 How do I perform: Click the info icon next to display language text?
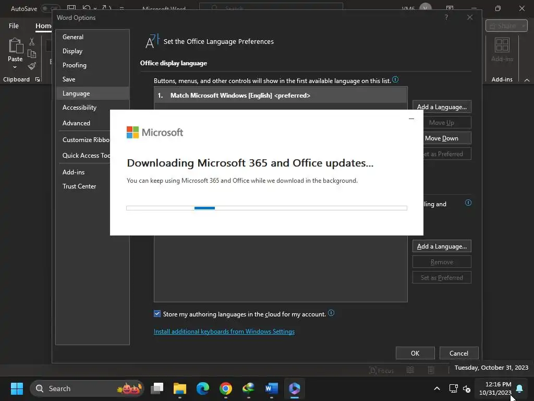click(x=395, y=79)
